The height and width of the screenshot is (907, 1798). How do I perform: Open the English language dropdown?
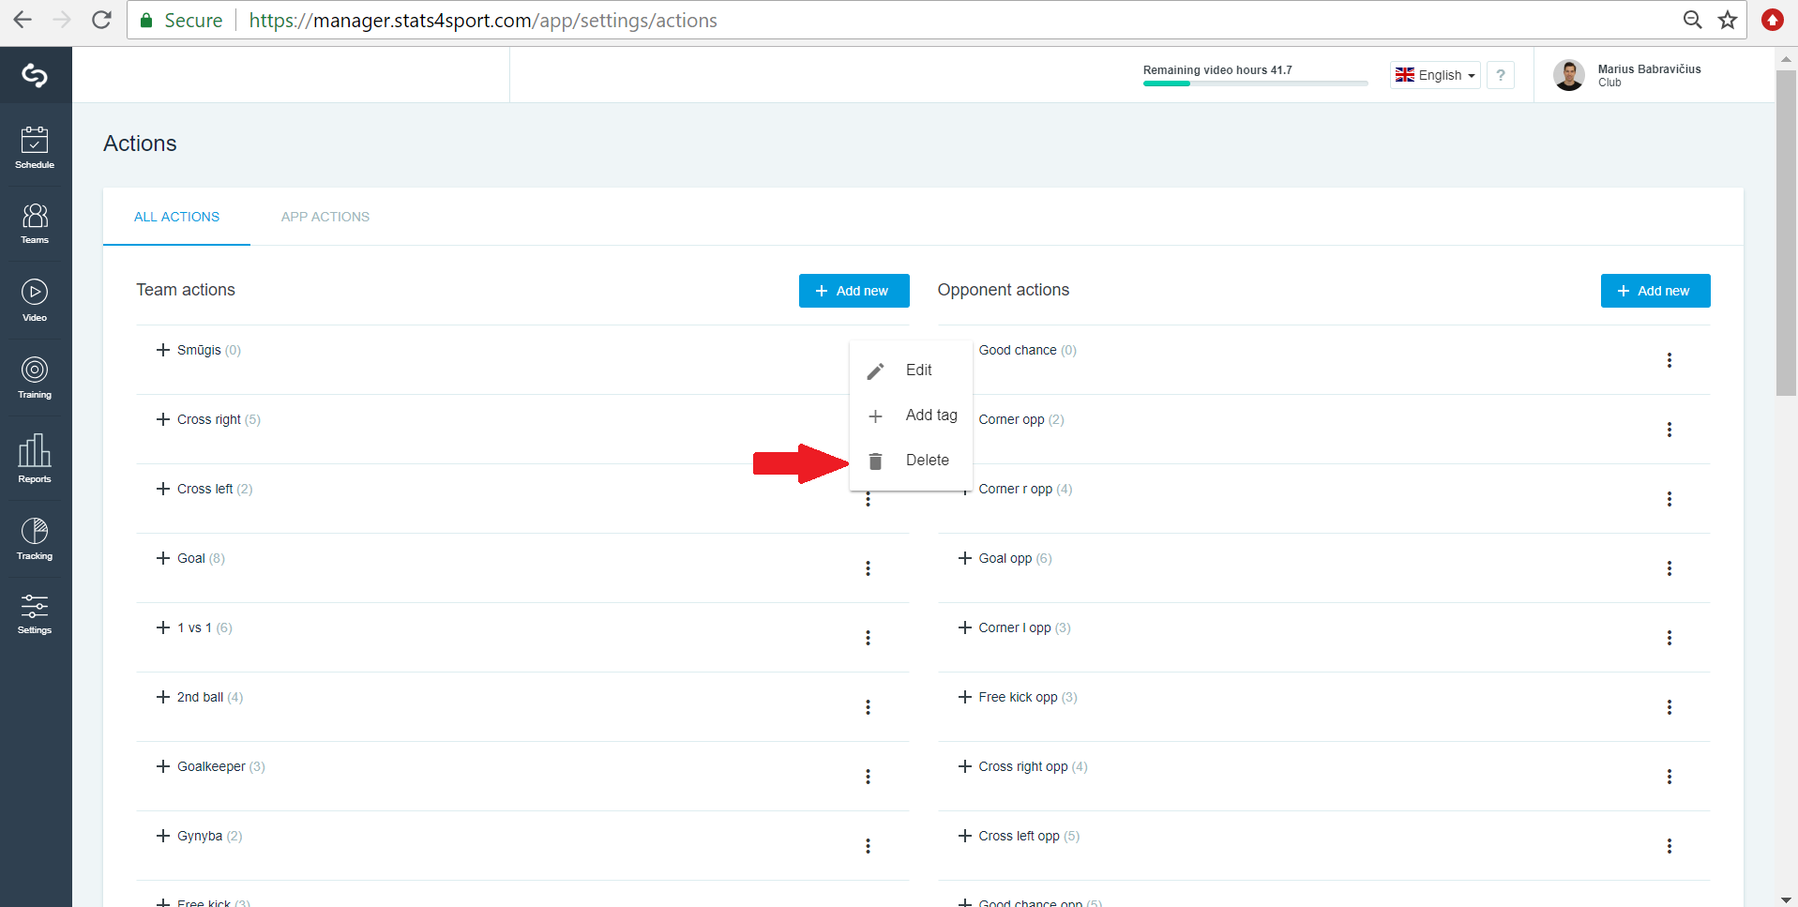(1435, 75)
